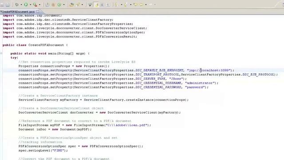Click the comment "//Create a ServiceClientFactory instance"

point(58,96)
